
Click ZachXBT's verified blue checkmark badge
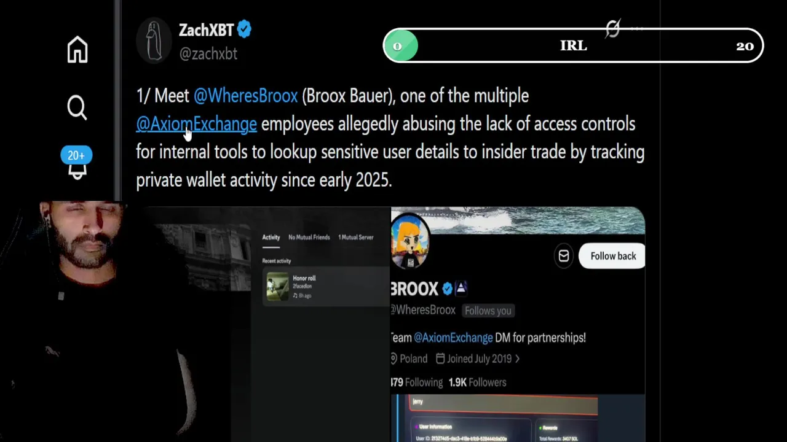point(244,29)
